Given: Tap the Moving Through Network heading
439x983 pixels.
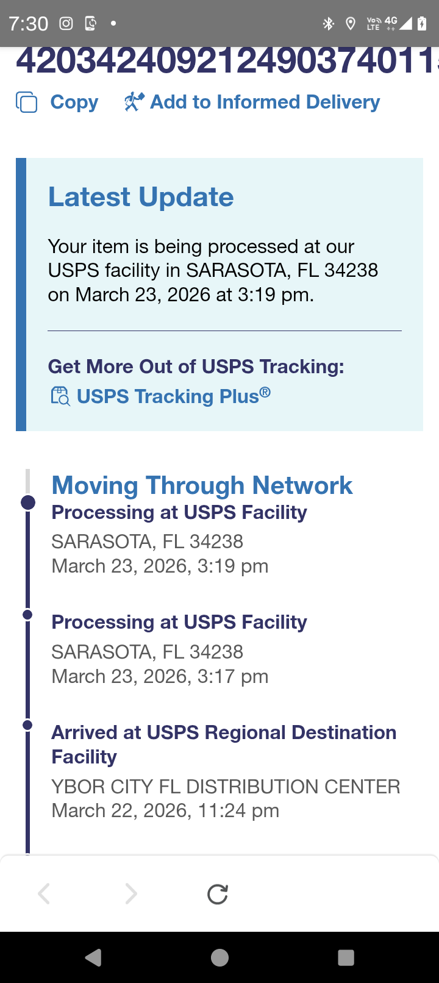Looking at the screenshot, I should [202, 485].
